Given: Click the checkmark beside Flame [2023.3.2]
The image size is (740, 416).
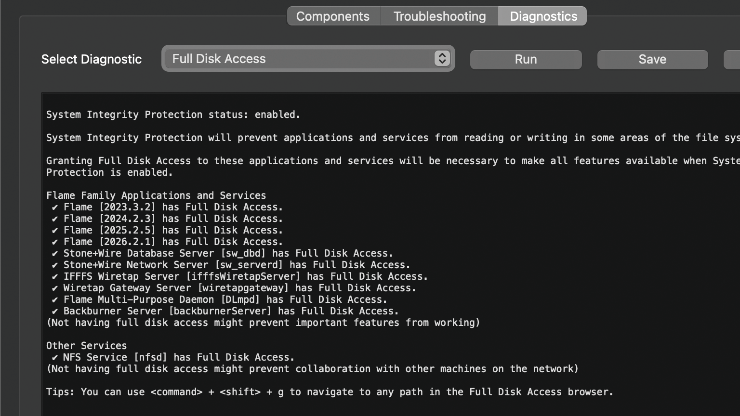Looking at the screenshot, I should 55,208.
